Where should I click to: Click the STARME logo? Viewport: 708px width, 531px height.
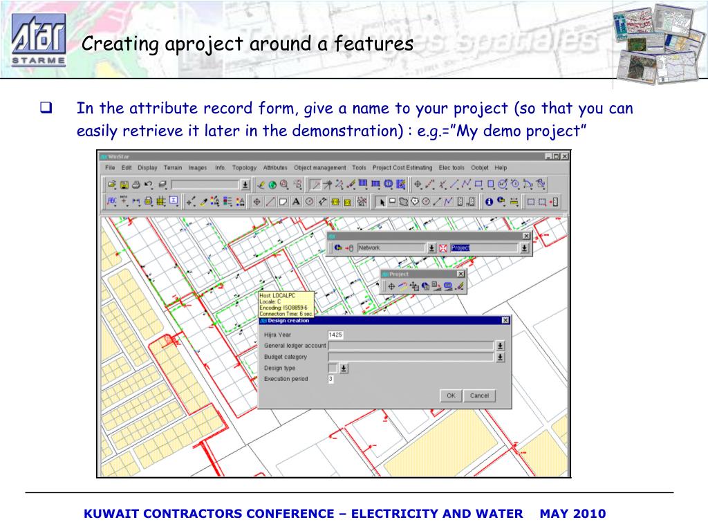tap(39, 40)
